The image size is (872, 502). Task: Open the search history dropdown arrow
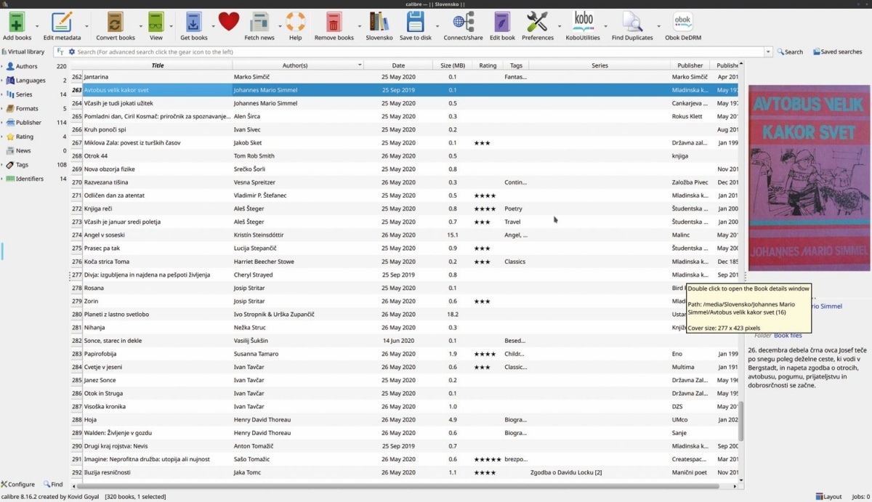coord(768,52)
